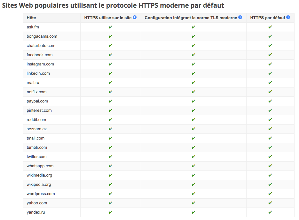
Task: Click info icon beside "HTTPS par défaut"
Action: pyautogui.click(x=288, y=17)
